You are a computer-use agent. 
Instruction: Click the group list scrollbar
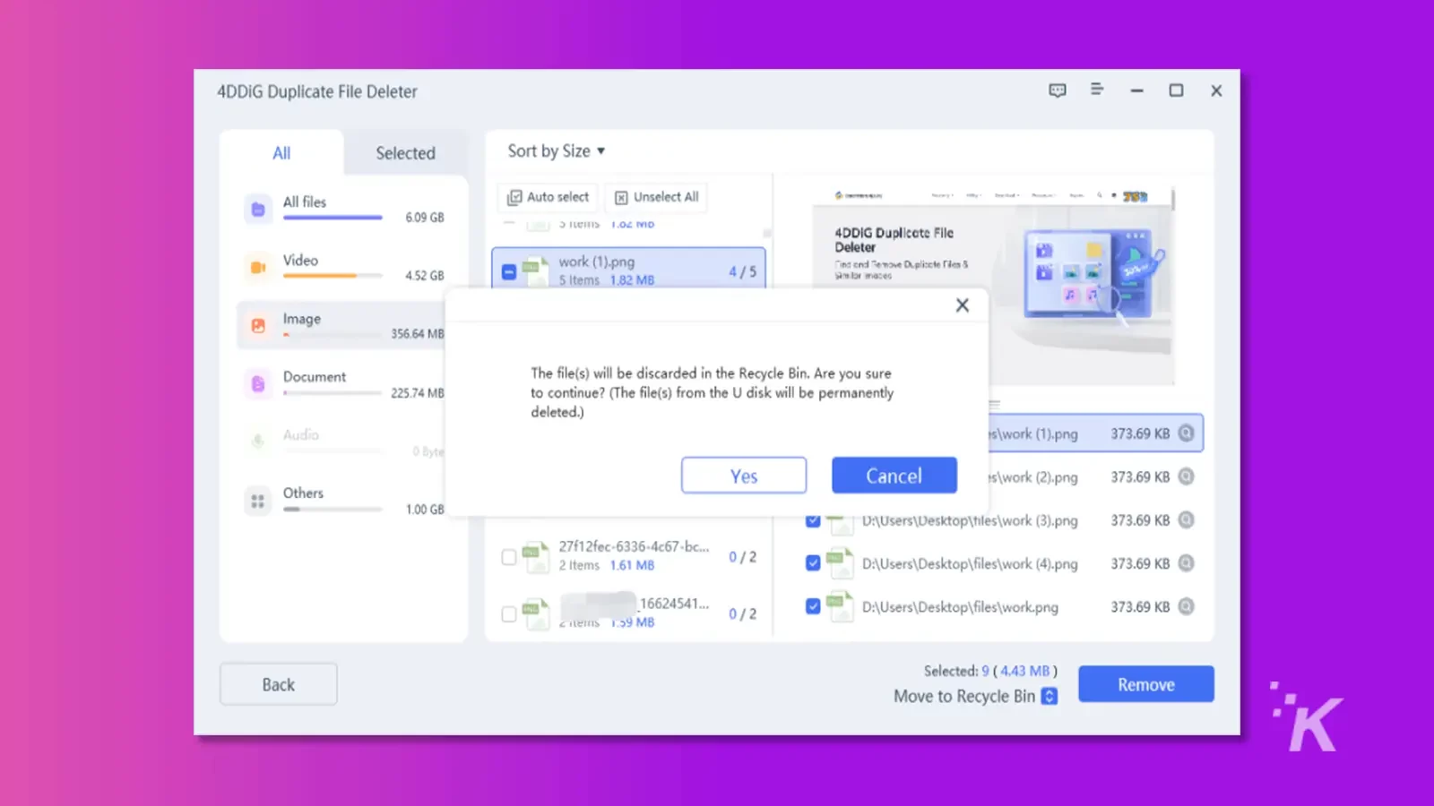click(x=767, y=235)
